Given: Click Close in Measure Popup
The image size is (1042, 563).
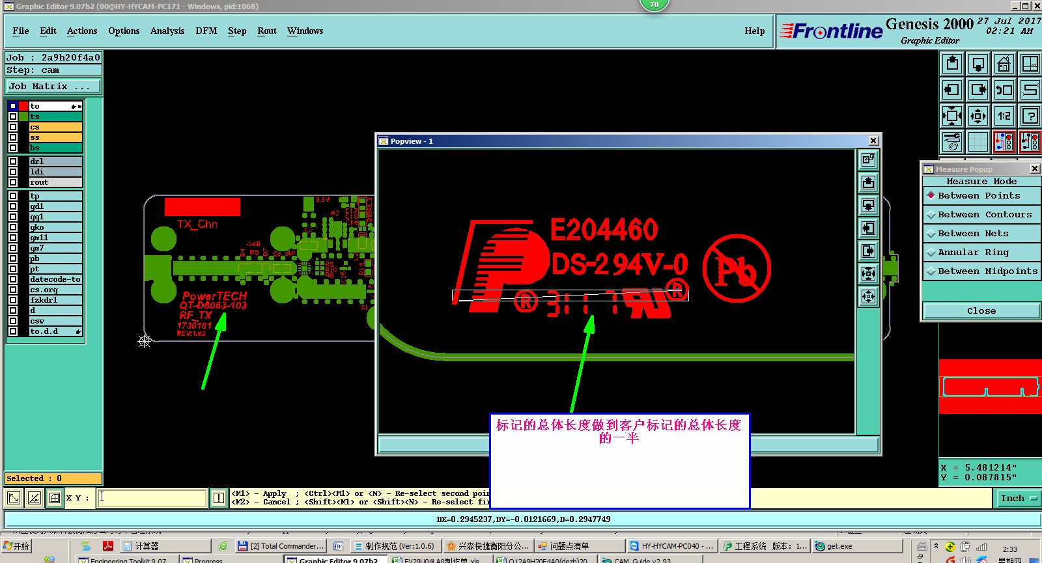Looking at the screenshot, I should (x=981, y=310).
